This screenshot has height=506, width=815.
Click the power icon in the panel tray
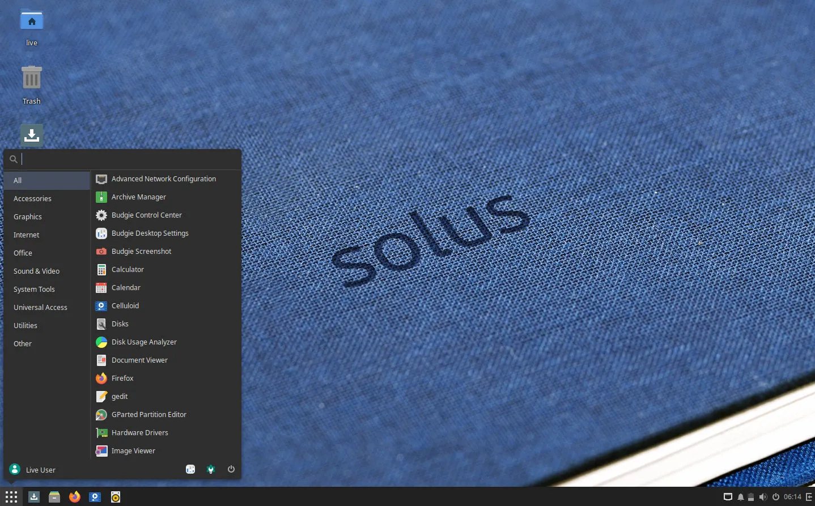pos(776,497)
